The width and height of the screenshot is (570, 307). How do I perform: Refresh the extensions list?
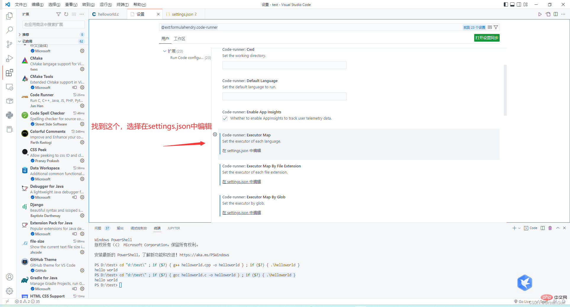66,14
